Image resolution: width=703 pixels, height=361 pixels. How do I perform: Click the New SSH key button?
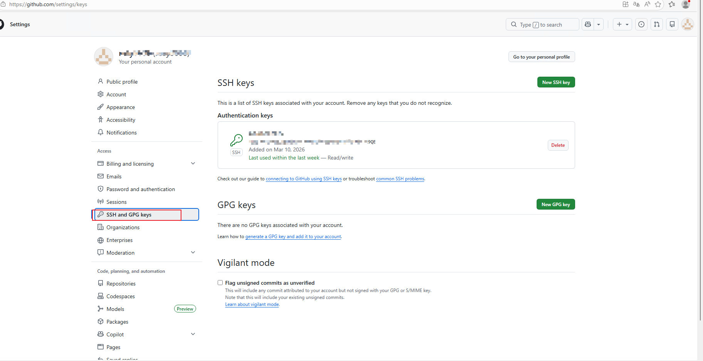[x=556, y=82]
